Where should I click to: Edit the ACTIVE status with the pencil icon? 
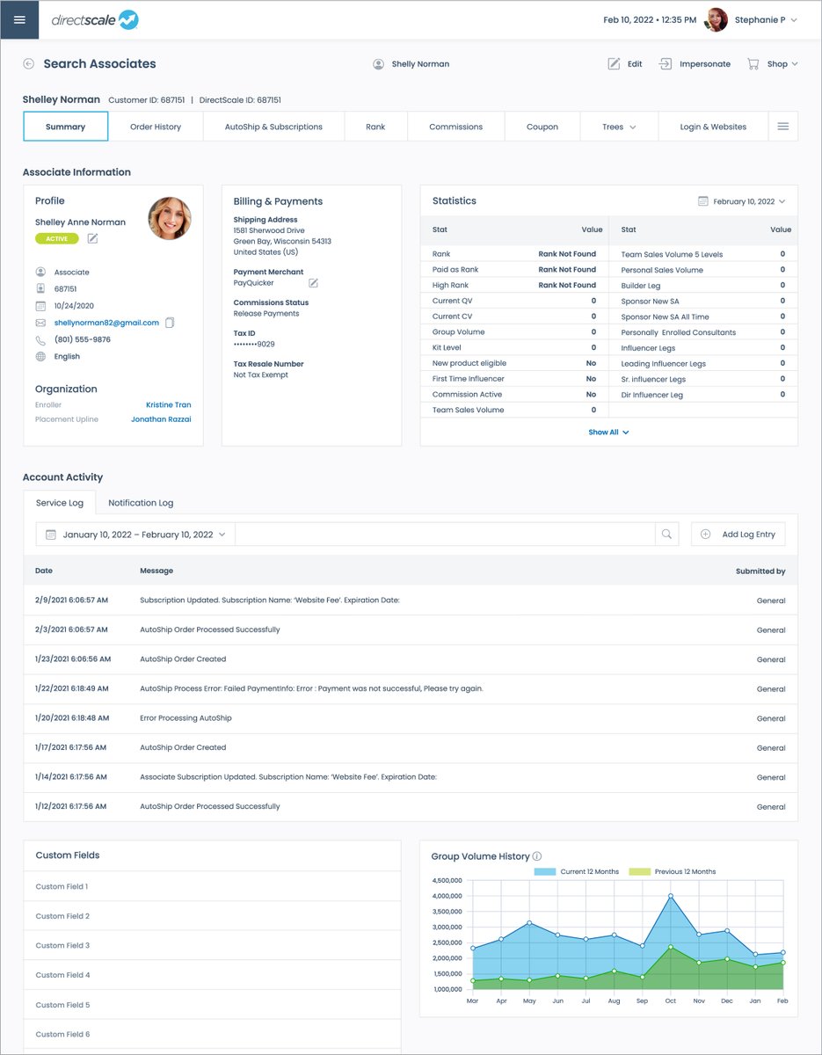tap(92, 239)
